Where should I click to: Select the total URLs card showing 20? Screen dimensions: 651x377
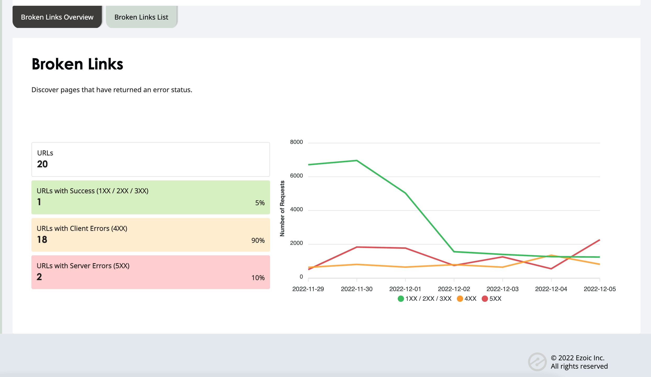tap(151, 159)
